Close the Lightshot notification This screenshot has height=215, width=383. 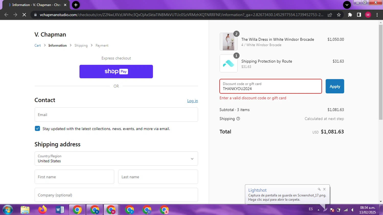[324, 189]
